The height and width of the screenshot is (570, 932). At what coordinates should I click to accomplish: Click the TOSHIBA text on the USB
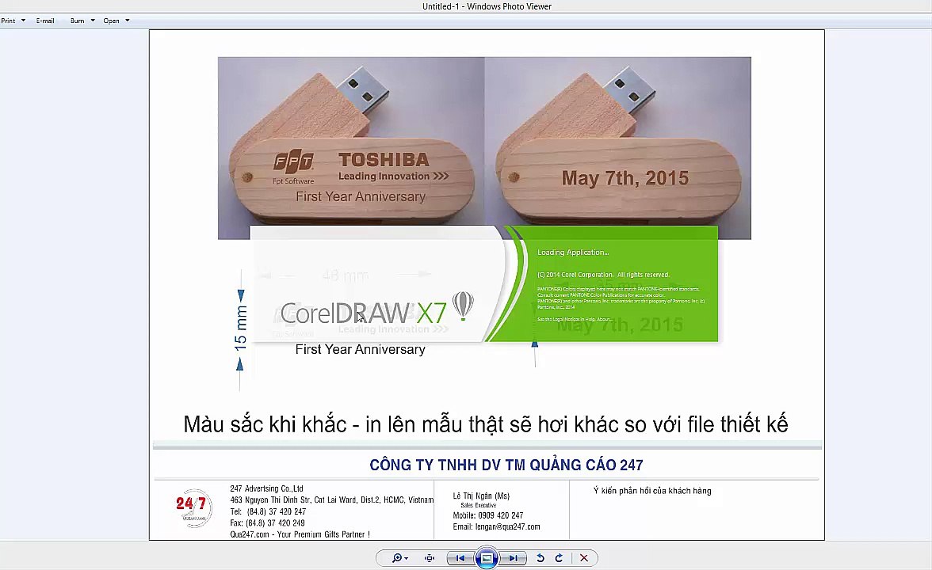(x=384, y=160)
